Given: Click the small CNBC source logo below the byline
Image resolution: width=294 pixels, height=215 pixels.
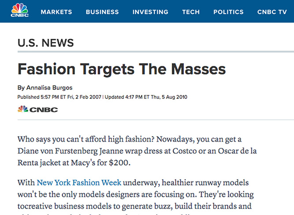Looking at the screenshot, I should click(x=38, y=109).
